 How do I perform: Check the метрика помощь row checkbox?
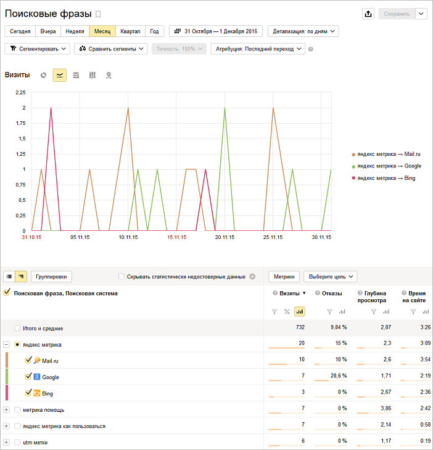coord(17,409)
